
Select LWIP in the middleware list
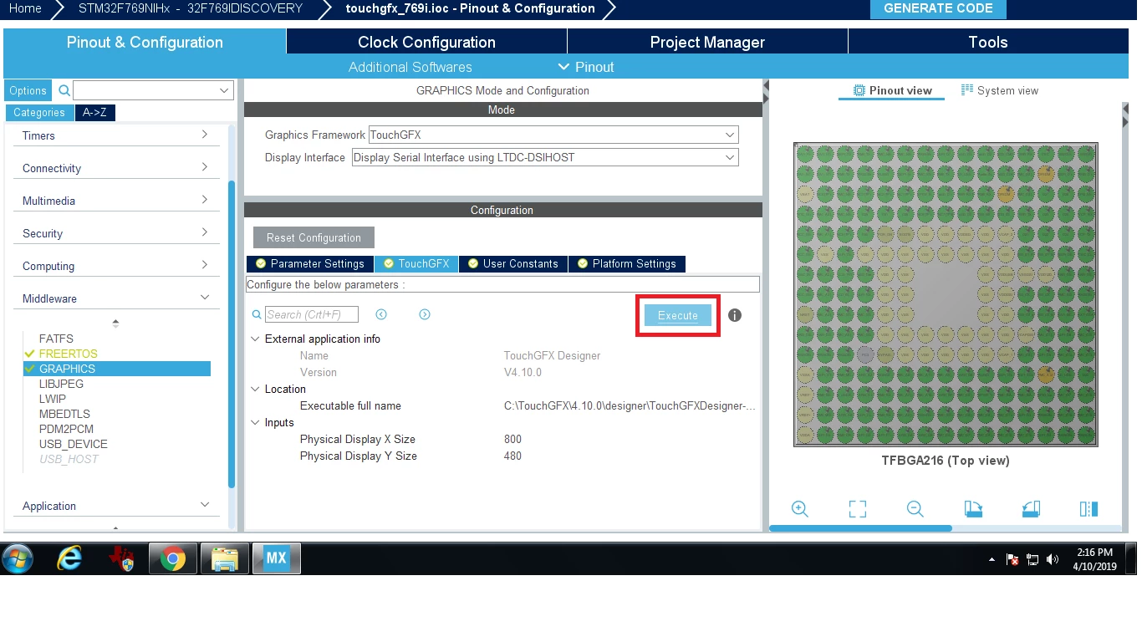[x=52, y=399]
